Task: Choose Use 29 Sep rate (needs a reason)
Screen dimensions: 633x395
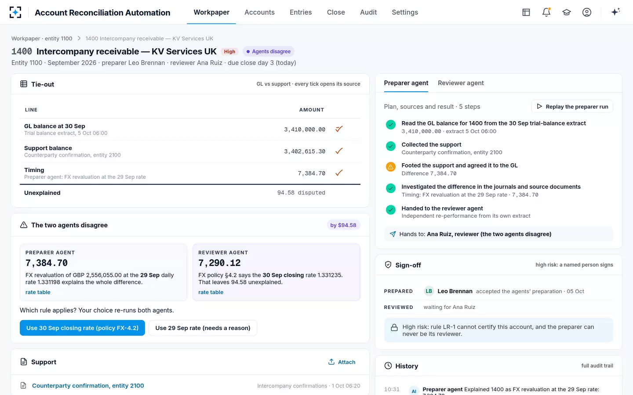Action: pyautogui.click(x=203, y=328)
